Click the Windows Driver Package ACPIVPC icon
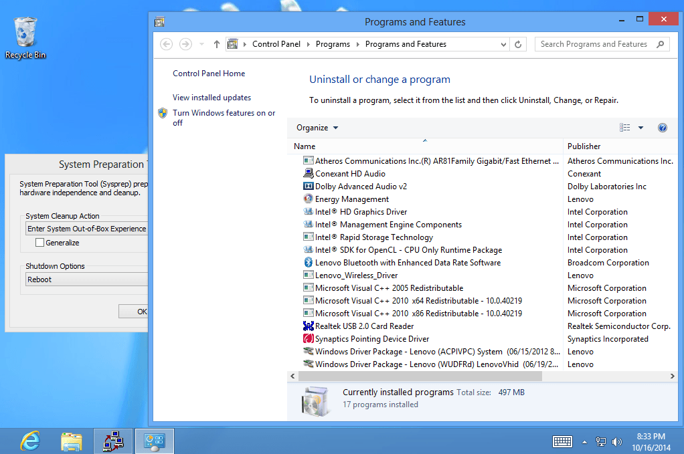The image size is (684, 454). coord(308,351)
